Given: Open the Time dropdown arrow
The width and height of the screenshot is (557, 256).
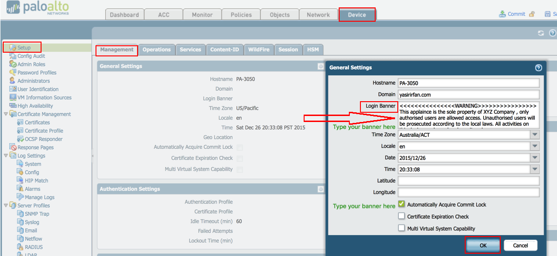Looking at the screenshot, I should pyautogui.click(x=534, y=169).
